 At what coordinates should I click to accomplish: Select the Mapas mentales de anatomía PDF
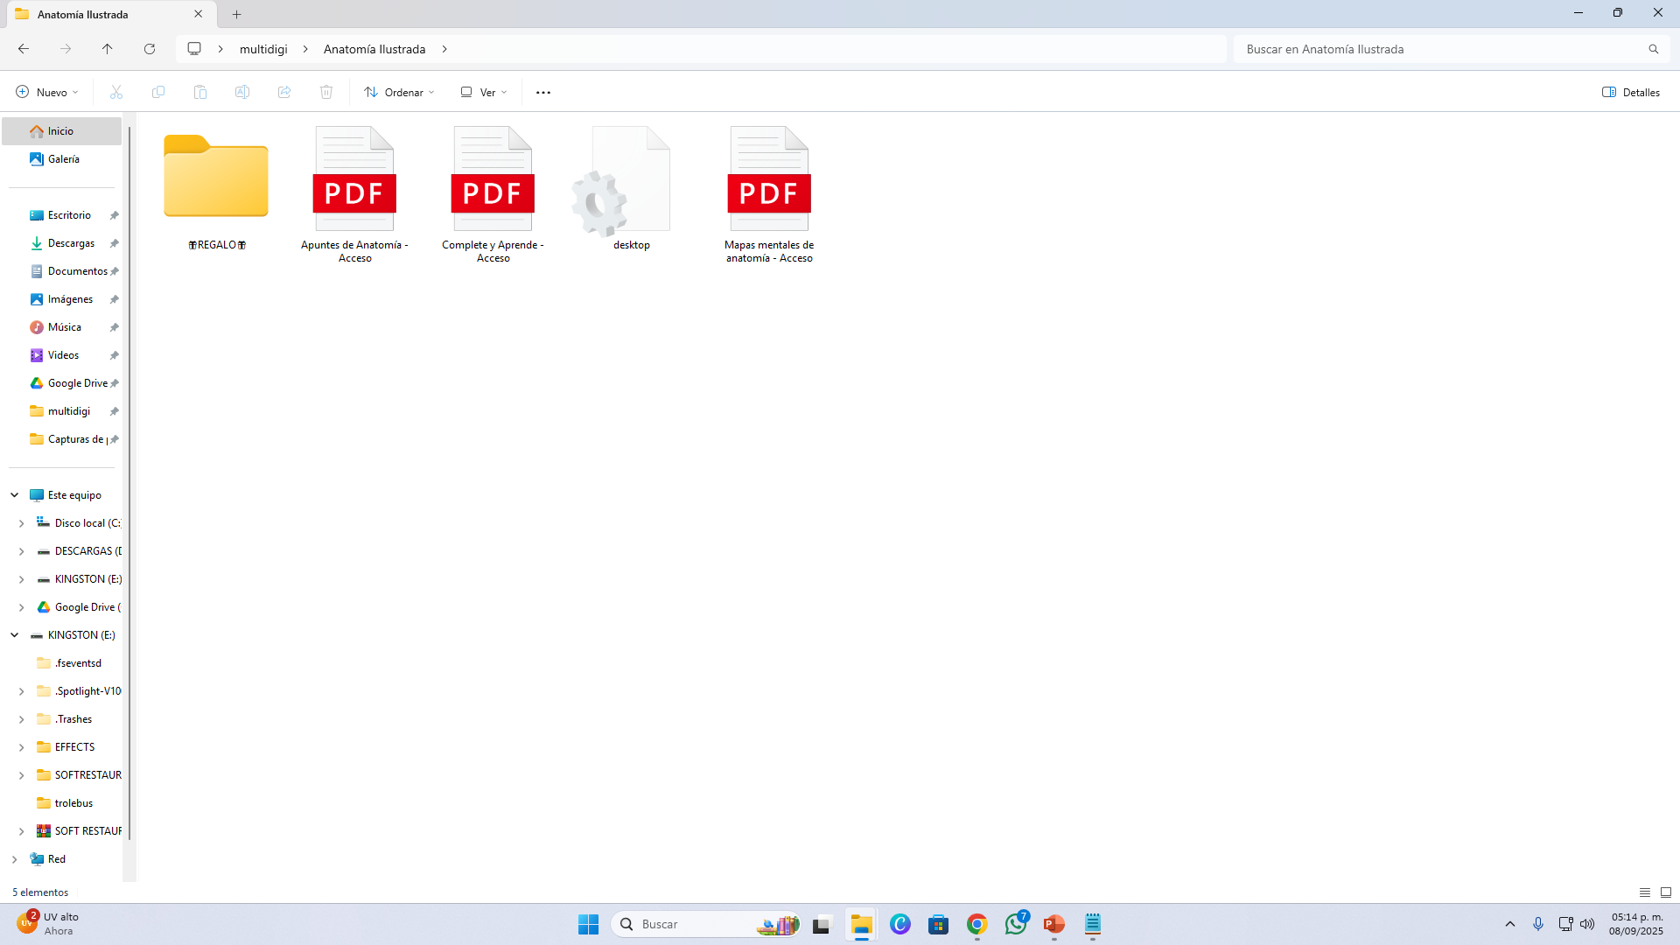pos(769,192)
